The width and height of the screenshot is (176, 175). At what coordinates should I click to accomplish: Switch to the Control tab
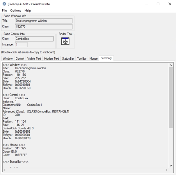point(20,58)
